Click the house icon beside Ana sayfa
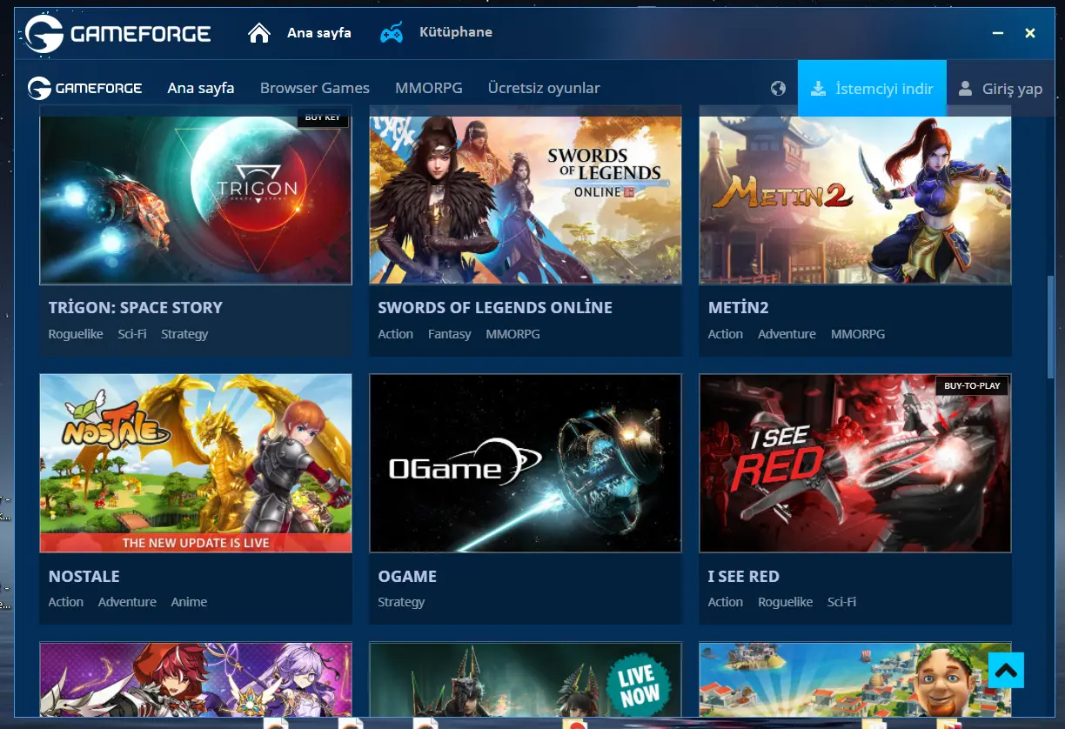This screenshot has height=729, width=1065. (x=259, y=33)
